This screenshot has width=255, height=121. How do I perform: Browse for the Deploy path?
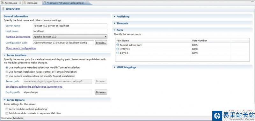[x=101, y=92]
